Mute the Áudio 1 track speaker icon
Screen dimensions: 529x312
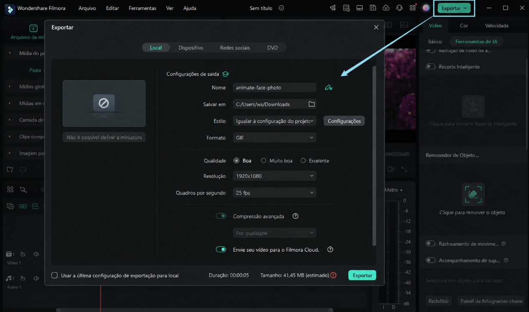pos(36,278)
